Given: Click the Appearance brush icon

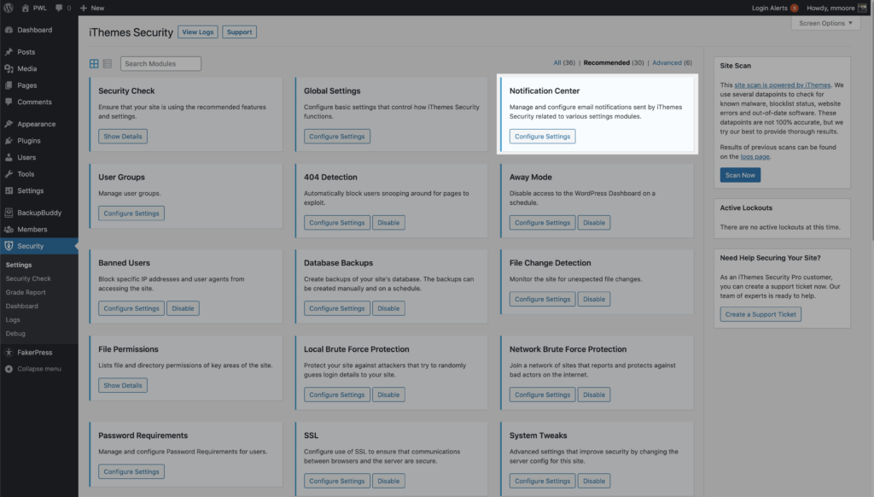Looking at the screenshot, I should click(x=9, y=124).
